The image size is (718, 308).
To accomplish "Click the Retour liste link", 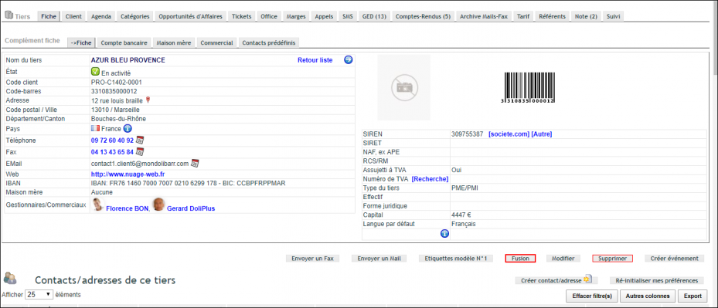I will [315, 60].
